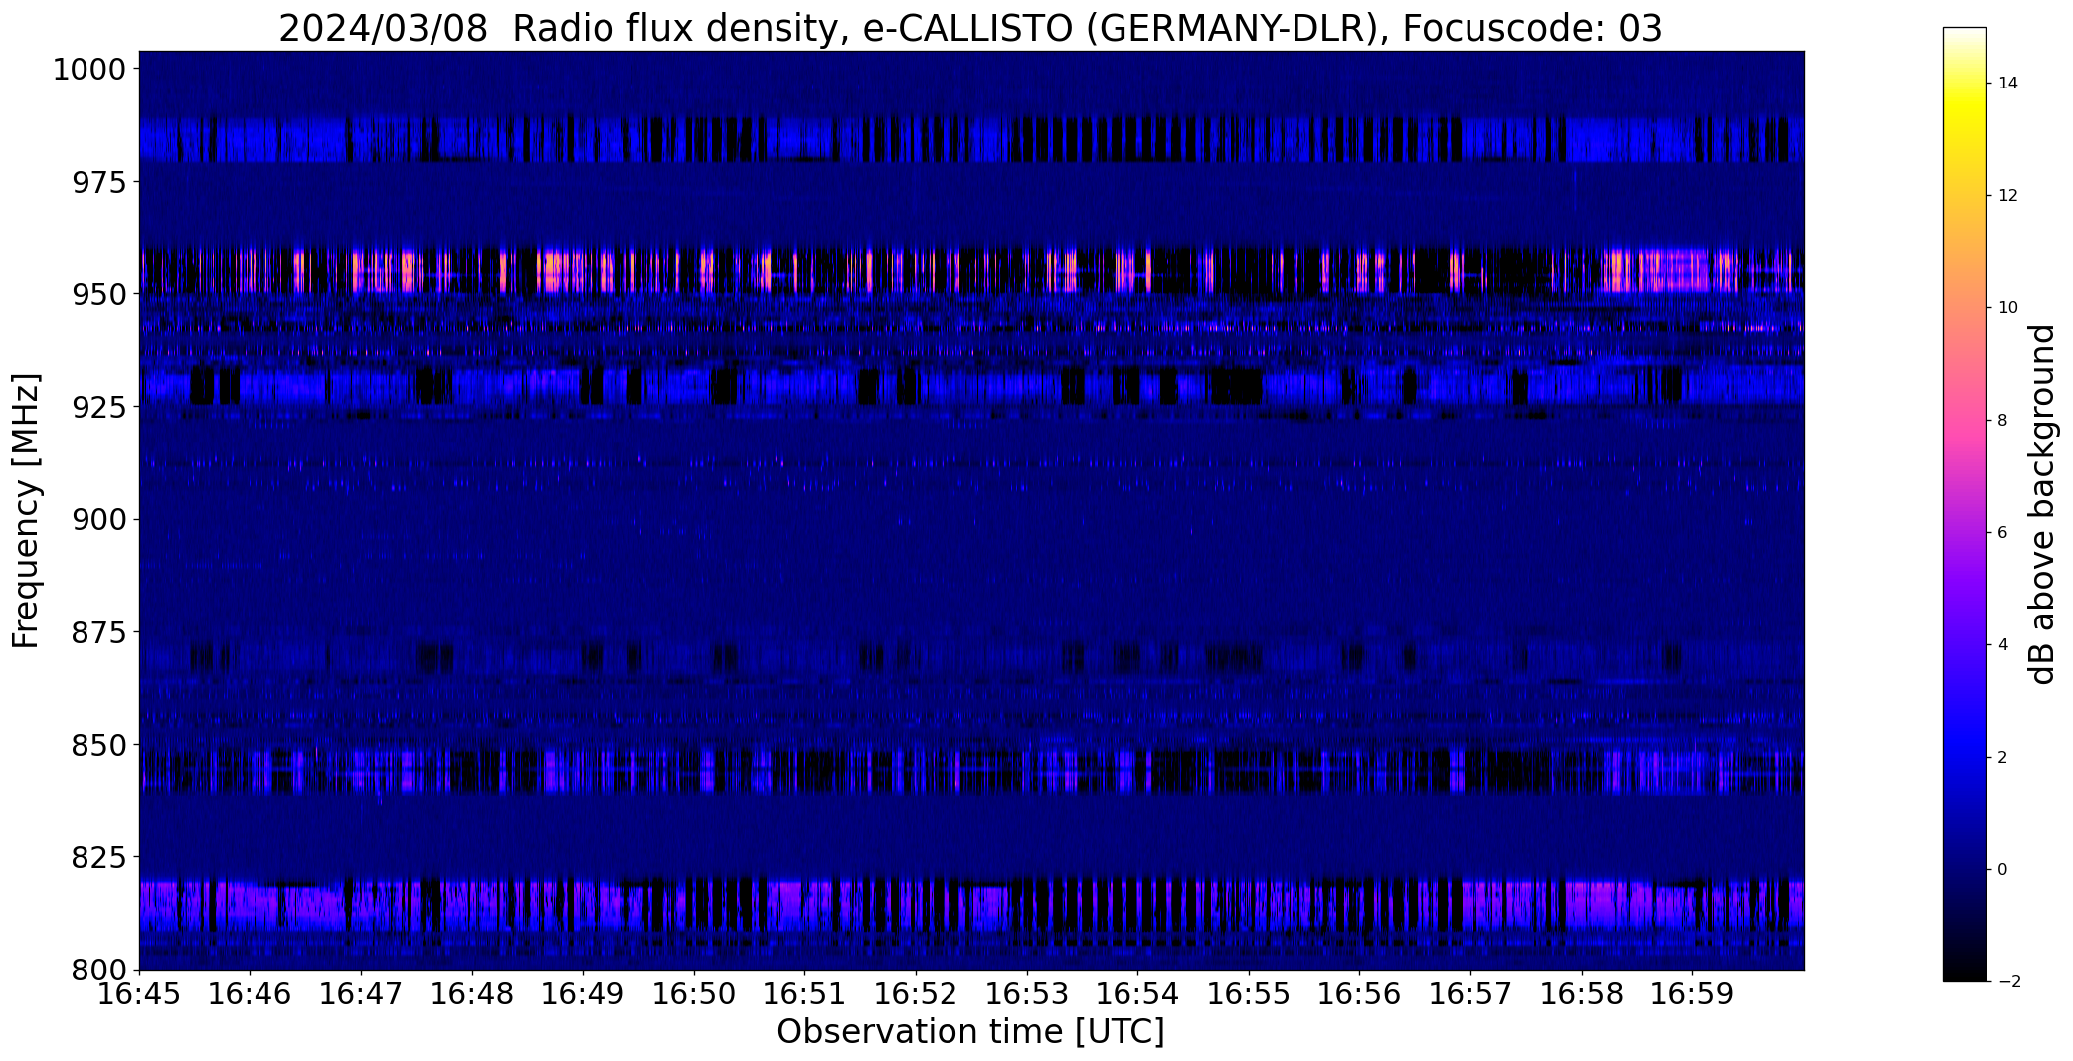Click the 16:51 time tick label
The image size is (2073, 1061).
tap(805, 994)
